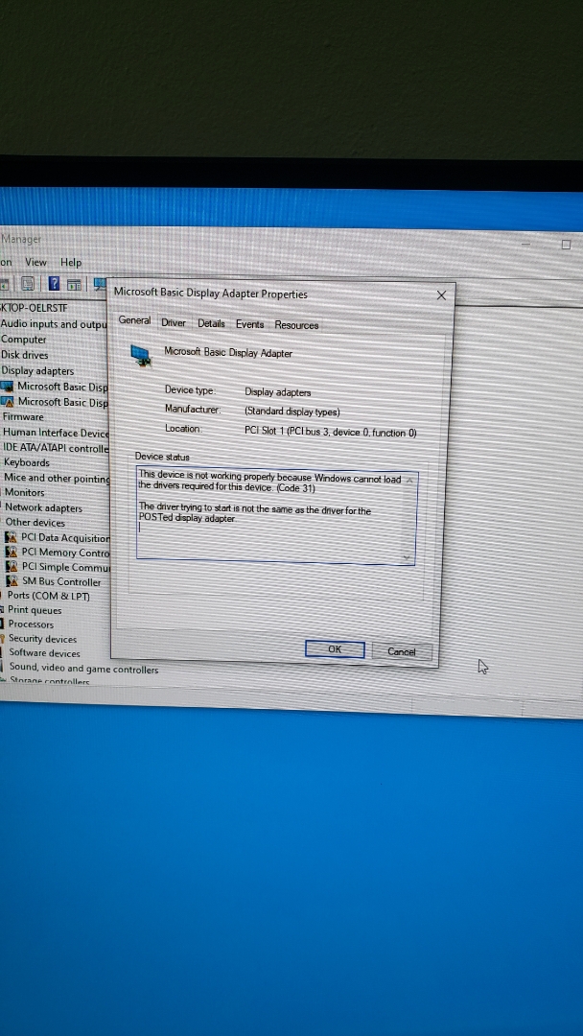The image size is (583, 1036).
Task: Click the "Microsoft Basic Display Adapter" name in dialog
Action: [228, 353]
